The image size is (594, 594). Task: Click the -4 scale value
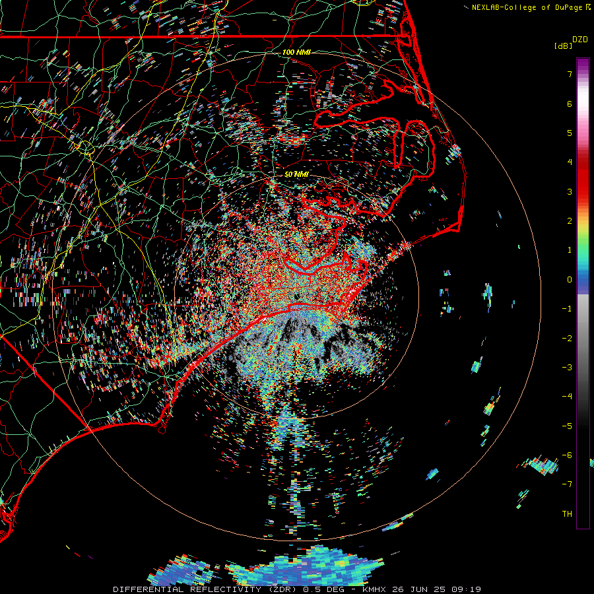(567, 397)
